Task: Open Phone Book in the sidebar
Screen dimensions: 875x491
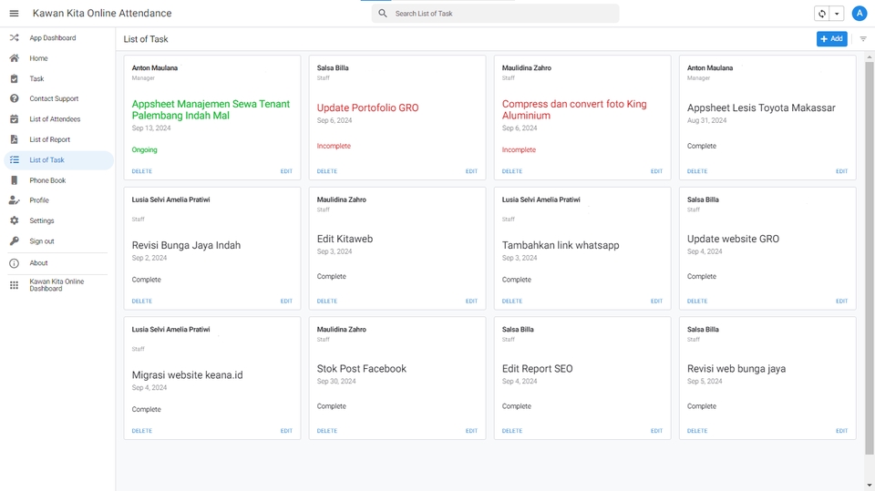Action: point(47,180)
